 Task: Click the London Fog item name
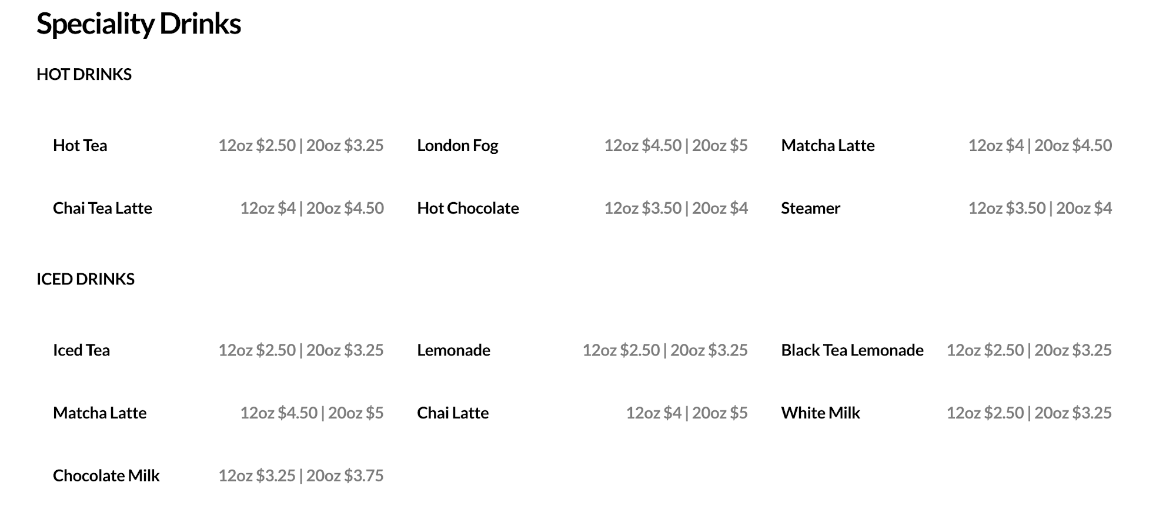(457, 145)
